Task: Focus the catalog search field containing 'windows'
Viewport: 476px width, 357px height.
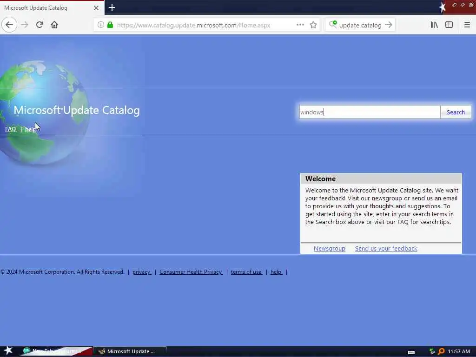Action: coord(370,112)
